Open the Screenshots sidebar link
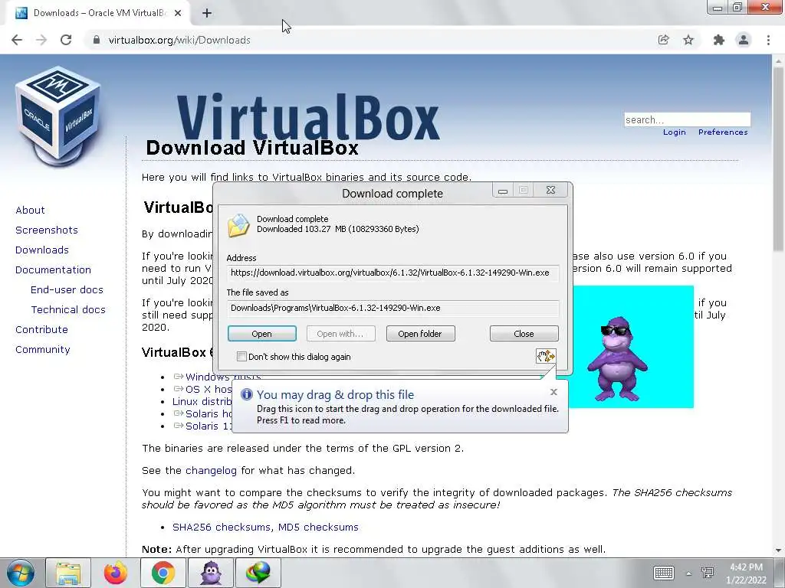785x588 pixels. [x=47, y=230]
